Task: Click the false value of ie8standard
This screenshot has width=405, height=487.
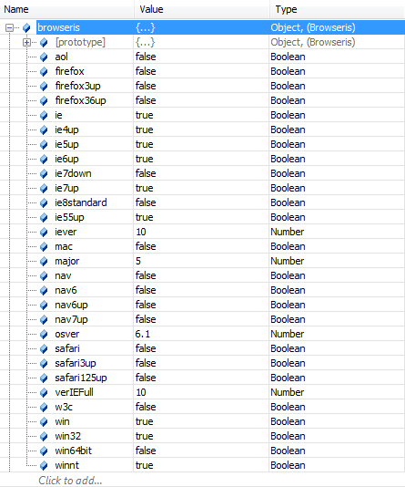Action: click(x=146, y=202)
